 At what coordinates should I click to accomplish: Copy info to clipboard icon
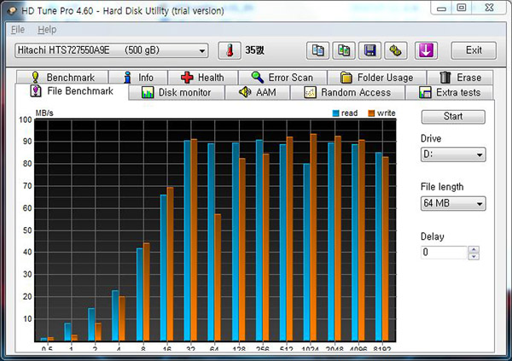click(317, 50)
